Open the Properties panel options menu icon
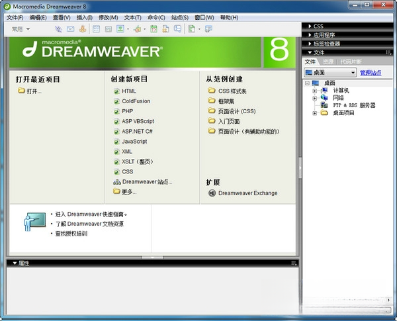This screenshot has width=397, height=321. pos(294,263)
